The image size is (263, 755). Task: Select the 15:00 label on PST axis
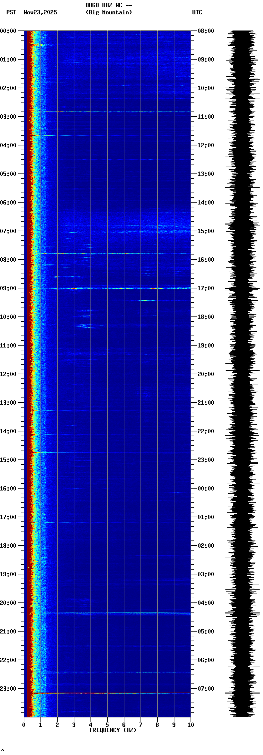(x=8, y=460)
